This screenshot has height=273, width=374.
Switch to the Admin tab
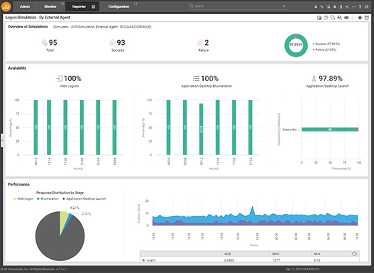25,7
